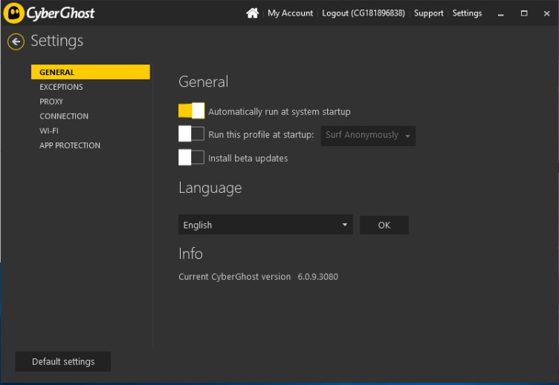Viewport: 559px width, 385px height.
Task: Go to App Protection settings
Action: tap(70, 145)
